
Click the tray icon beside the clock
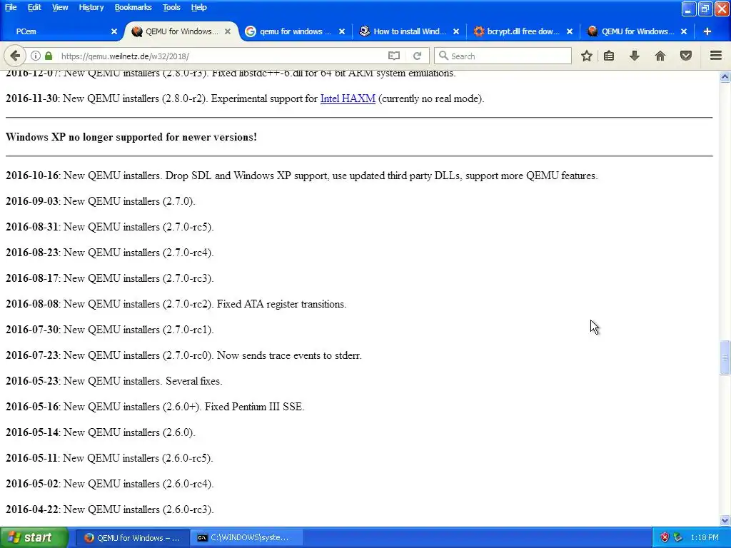(678, 537)
